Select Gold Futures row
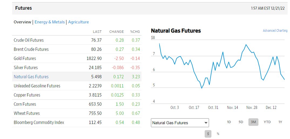This screenshot has height=139, width=290. click(77, 58)
